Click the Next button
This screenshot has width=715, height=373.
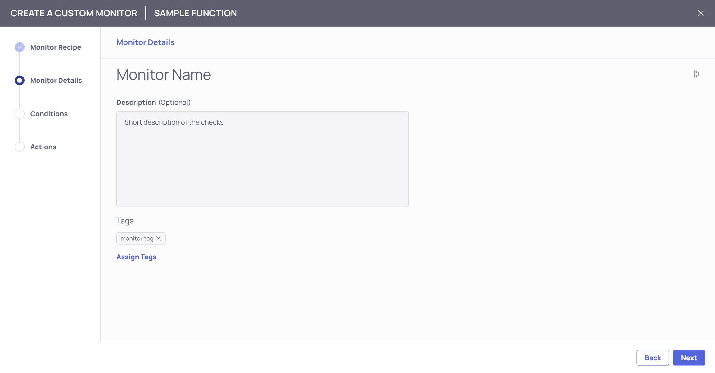(x=689, y=358)
